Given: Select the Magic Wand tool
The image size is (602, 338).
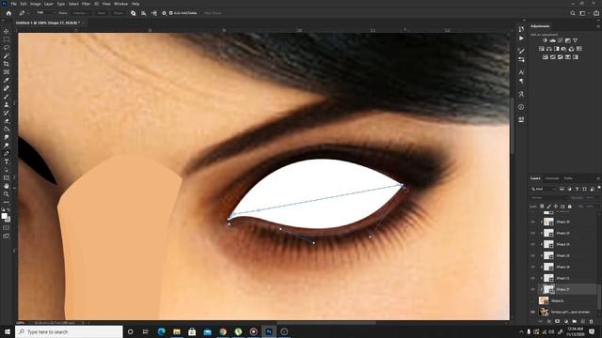Looking at the screenshot, I should 7,56.
